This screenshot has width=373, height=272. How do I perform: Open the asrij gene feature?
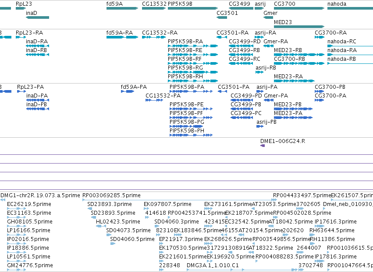point(259,8)
